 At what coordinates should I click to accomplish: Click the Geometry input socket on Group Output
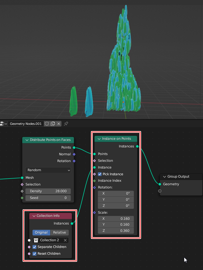160,184
